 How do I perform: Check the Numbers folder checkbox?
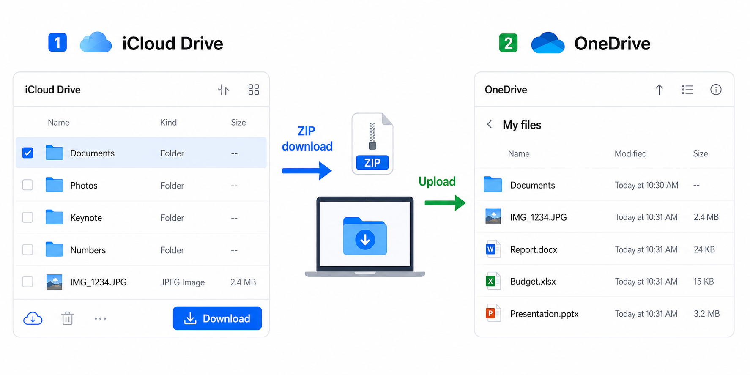pos(27,249)
